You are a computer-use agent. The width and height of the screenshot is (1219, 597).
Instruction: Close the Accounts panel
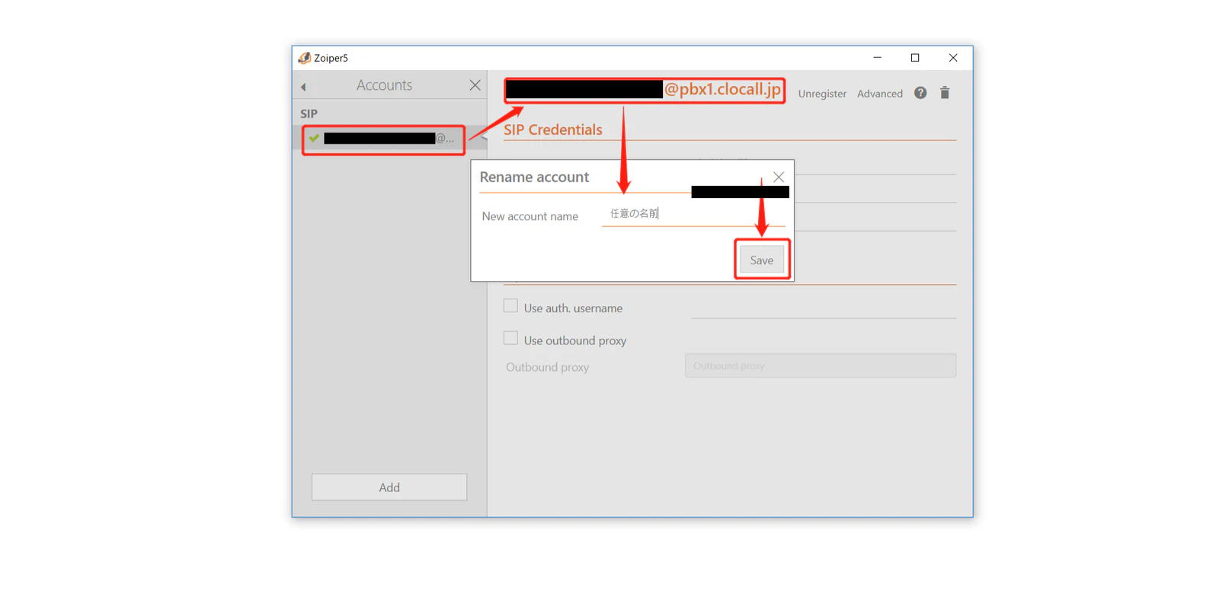click(475, 85)
